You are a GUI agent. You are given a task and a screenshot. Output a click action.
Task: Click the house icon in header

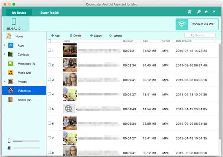tap(206, 12)
